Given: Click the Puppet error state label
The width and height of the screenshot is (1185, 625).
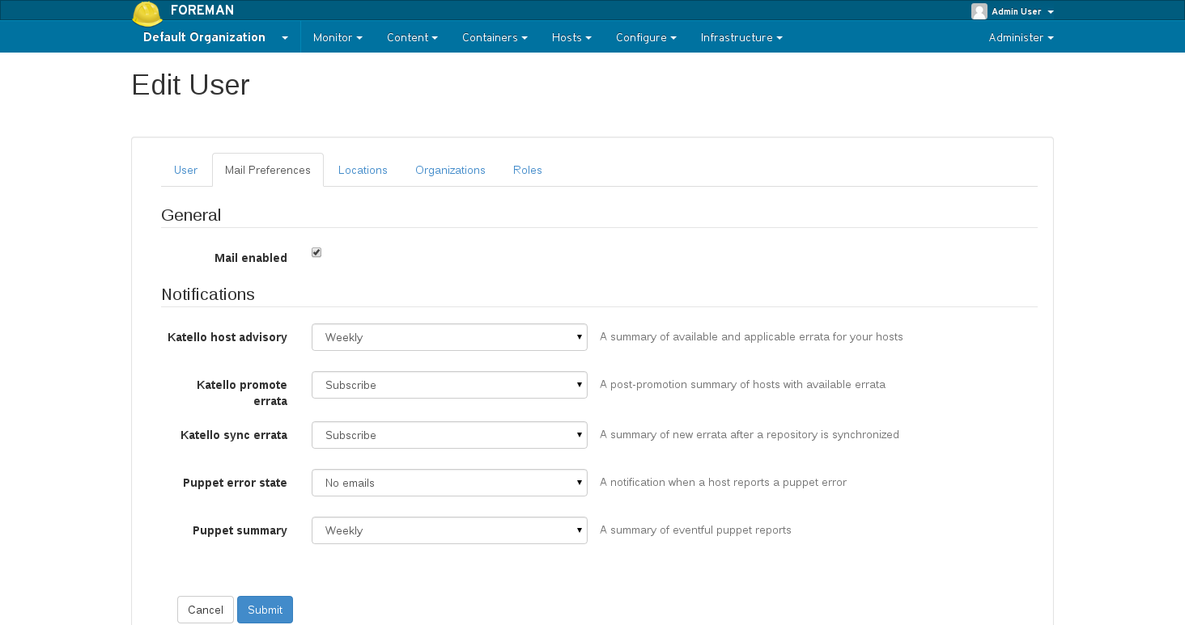Looking at the screenshot, I should point(235,483).
